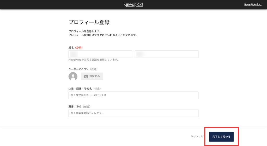Click the ユーザーアイコン（任意） label
Image resolution: width=267 pixels, height=146 pixels.
click(83, 69)
